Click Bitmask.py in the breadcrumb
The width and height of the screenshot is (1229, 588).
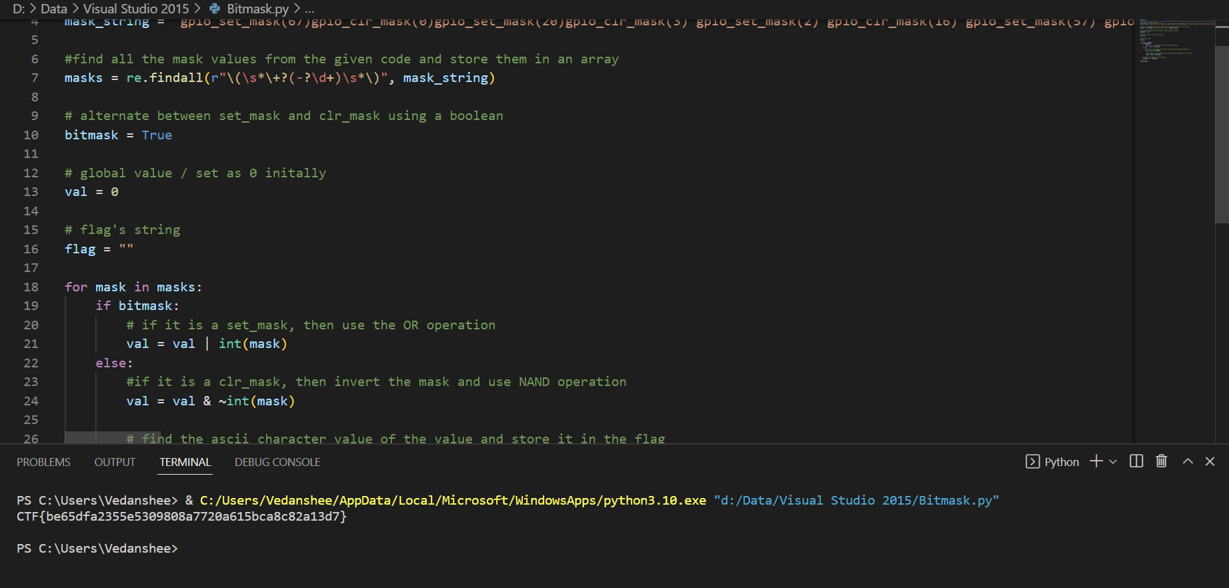click(257, 9)
